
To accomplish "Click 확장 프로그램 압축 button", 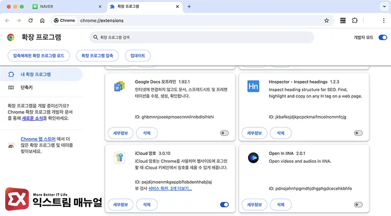I will (97, 56).
